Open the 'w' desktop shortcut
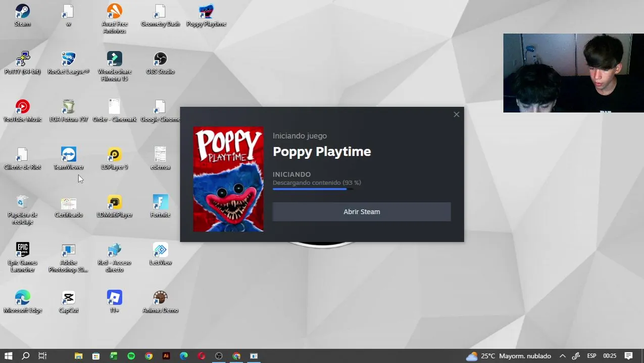Screen dimensions: 644x363 (x=68, y=15)
